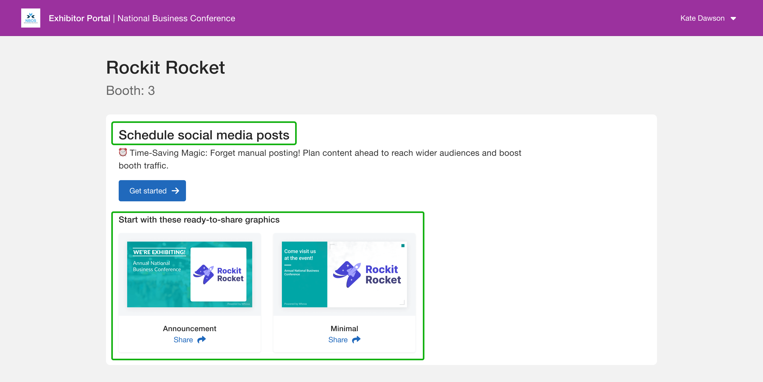
Task: Click the NBOS conference logo
Action: click(30, 18)
